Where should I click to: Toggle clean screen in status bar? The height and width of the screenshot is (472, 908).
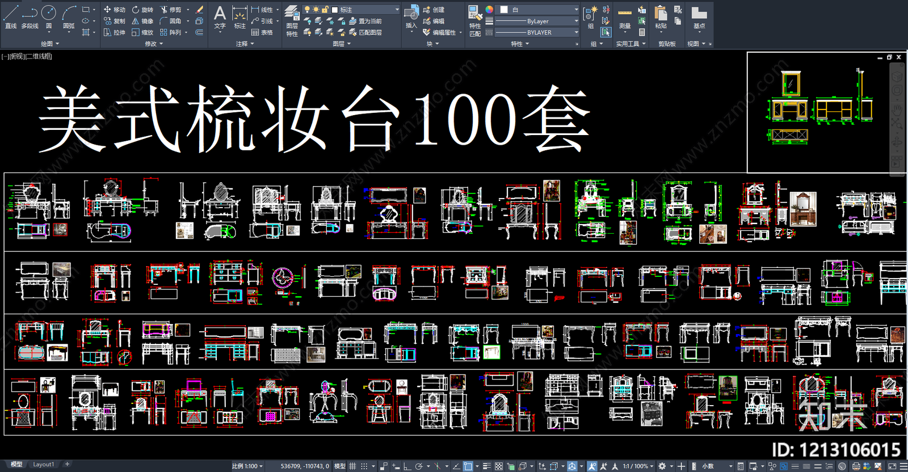click(892, 466)
